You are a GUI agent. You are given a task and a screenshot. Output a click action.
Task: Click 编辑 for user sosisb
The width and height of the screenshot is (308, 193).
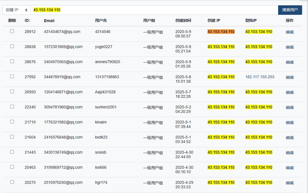coord(290,153)
